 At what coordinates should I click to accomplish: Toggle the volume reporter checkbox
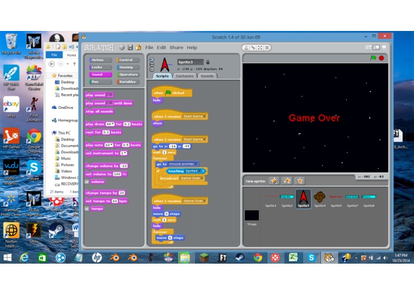(x=86, y=182)
